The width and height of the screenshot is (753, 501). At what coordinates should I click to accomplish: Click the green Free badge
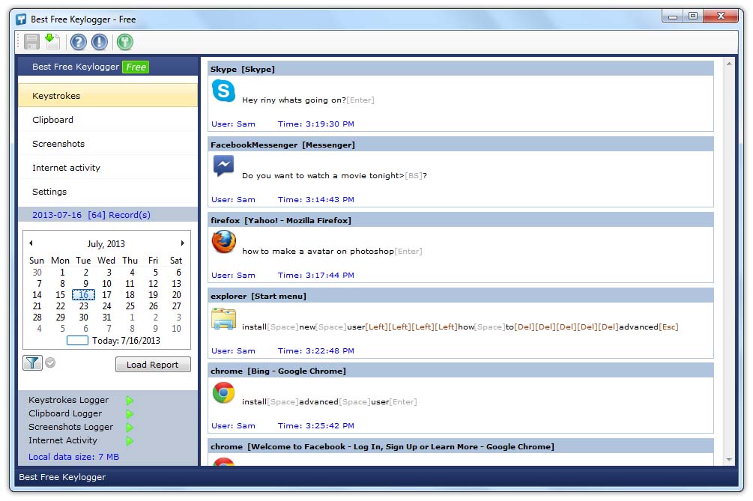136,67
